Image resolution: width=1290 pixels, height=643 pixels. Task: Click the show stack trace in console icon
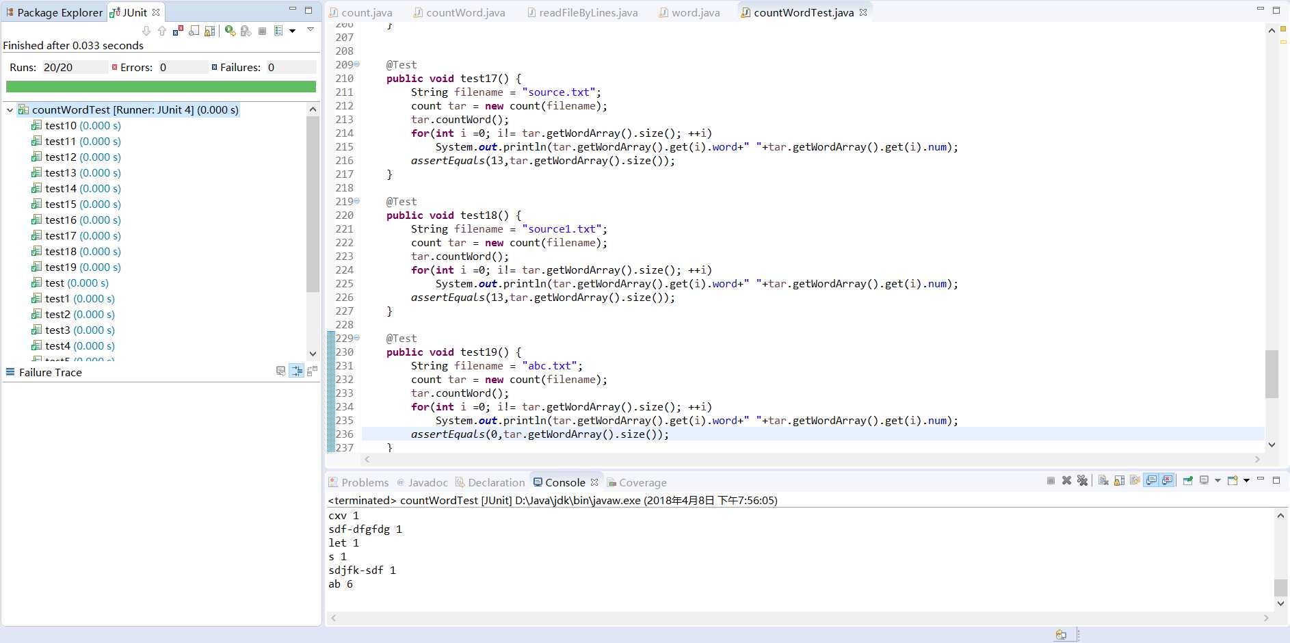280,371
